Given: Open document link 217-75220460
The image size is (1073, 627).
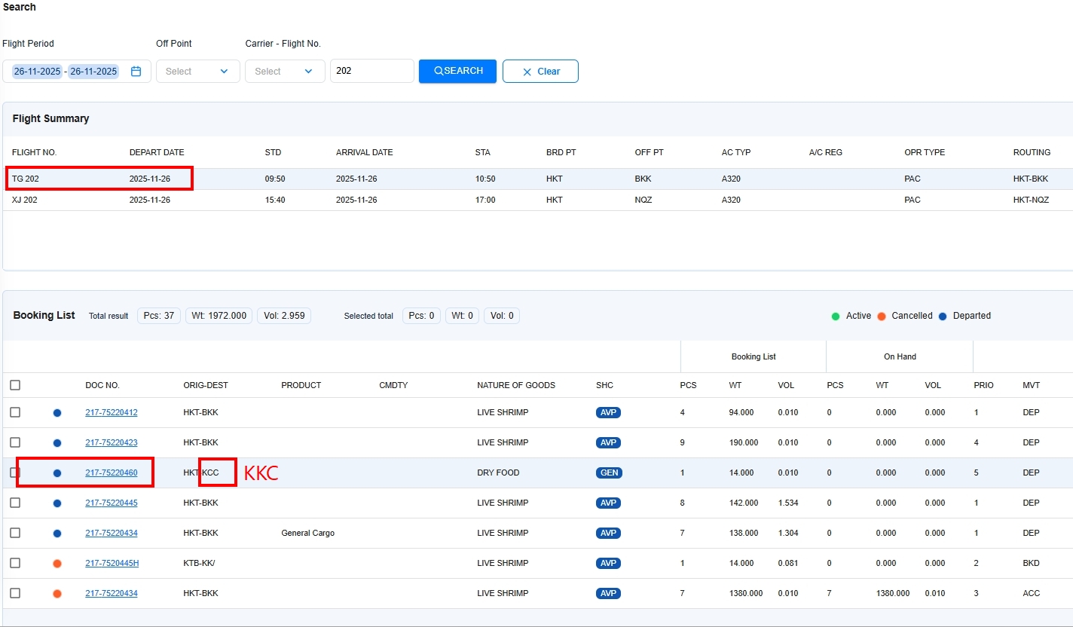Looking at the screenshot, I should tap(112, 473).
